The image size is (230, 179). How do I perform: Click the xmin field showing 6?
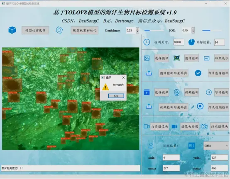tap(171, 157)
